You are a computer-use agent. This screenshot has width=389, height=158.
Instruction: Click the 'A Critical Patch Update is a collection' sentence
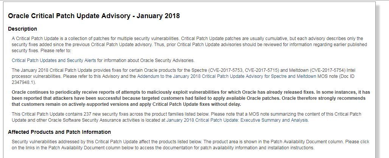tap(95, 39)
